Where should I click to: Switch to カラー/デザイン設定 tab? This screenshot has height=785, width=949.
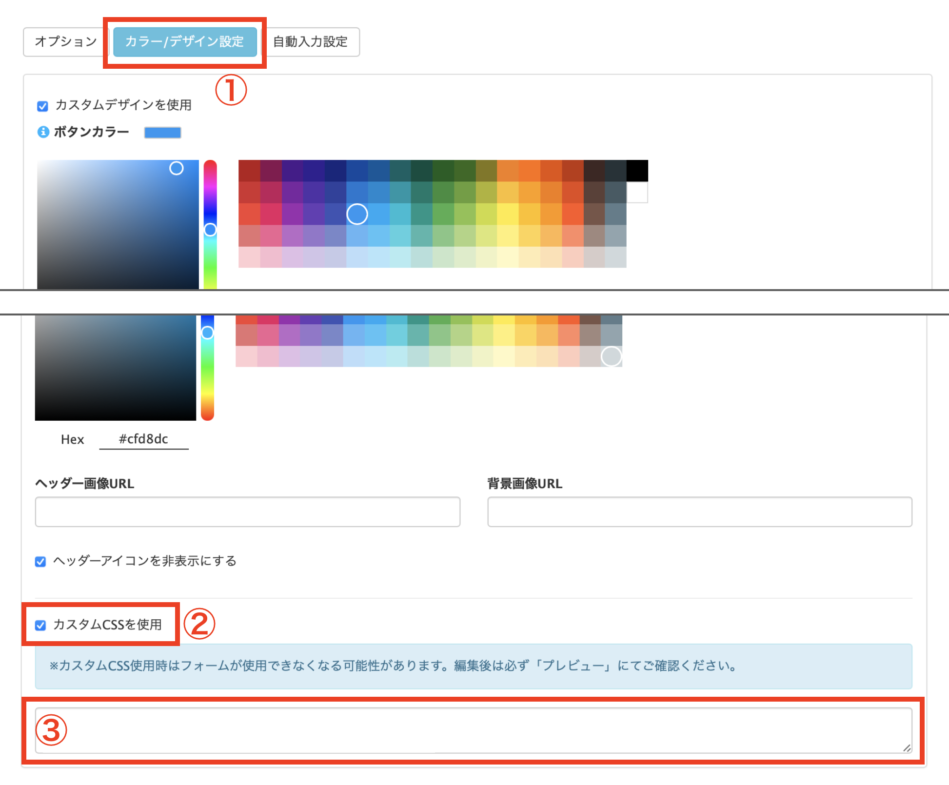[185, 42]
